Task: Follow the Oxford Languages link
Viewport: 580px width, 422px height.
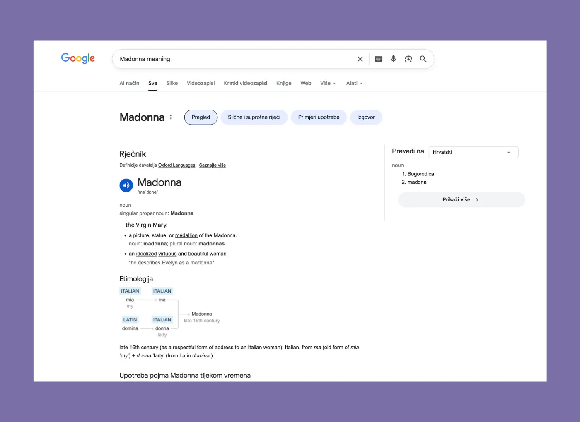Action: click(176, 165)
